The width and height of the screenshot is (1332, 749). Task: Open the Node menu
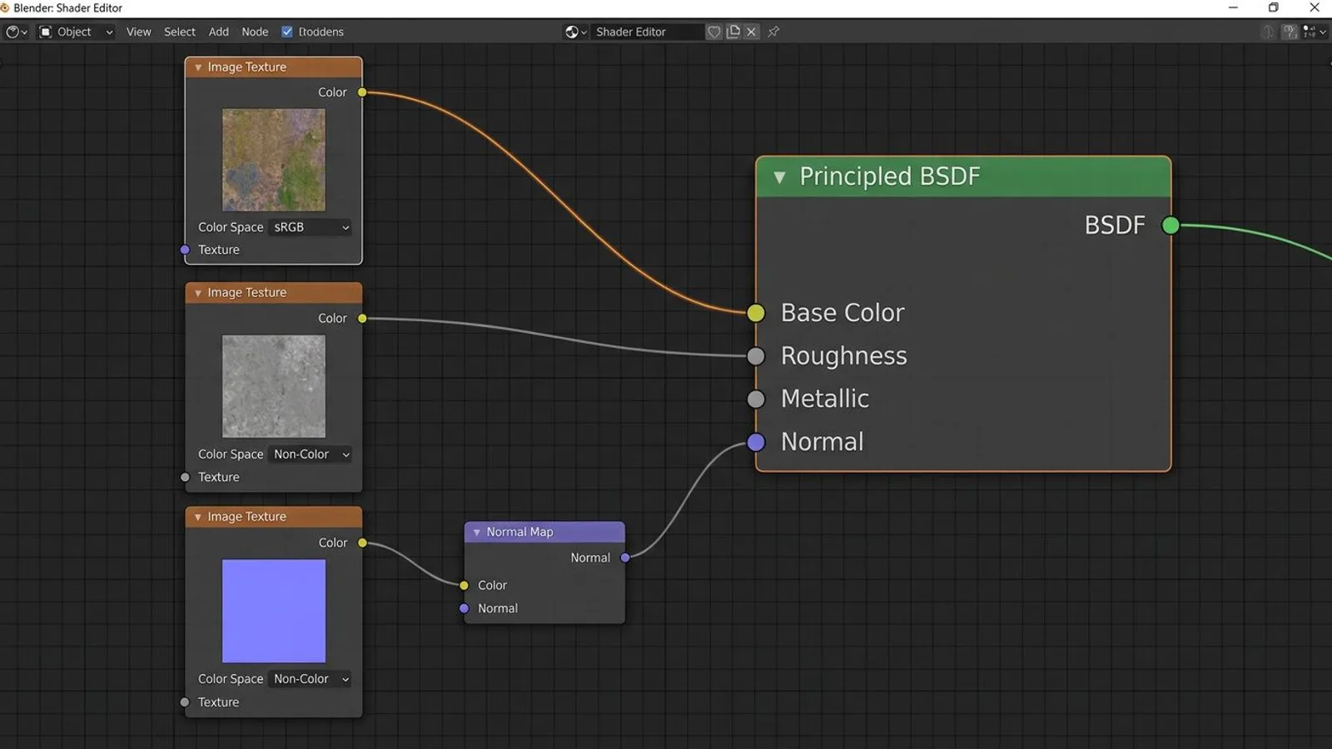[x=255, y=32]
